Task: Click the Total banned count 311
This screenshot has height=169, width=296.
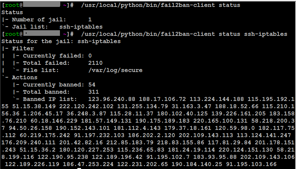Action: tap(94, 92)
